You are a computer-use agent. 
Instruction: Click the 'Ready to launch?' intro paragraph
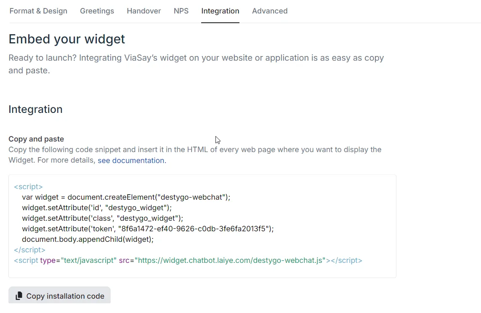coord(197,64)
